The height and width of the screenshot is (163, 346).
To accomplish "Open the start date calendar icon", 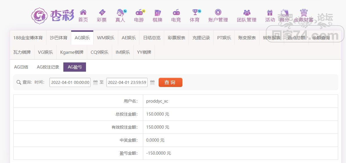I will [x=95, y=82].
